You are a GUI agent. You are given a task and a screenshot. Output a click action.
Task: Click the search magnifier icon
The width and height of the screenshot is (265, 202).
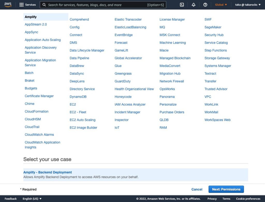pos(44,5)
